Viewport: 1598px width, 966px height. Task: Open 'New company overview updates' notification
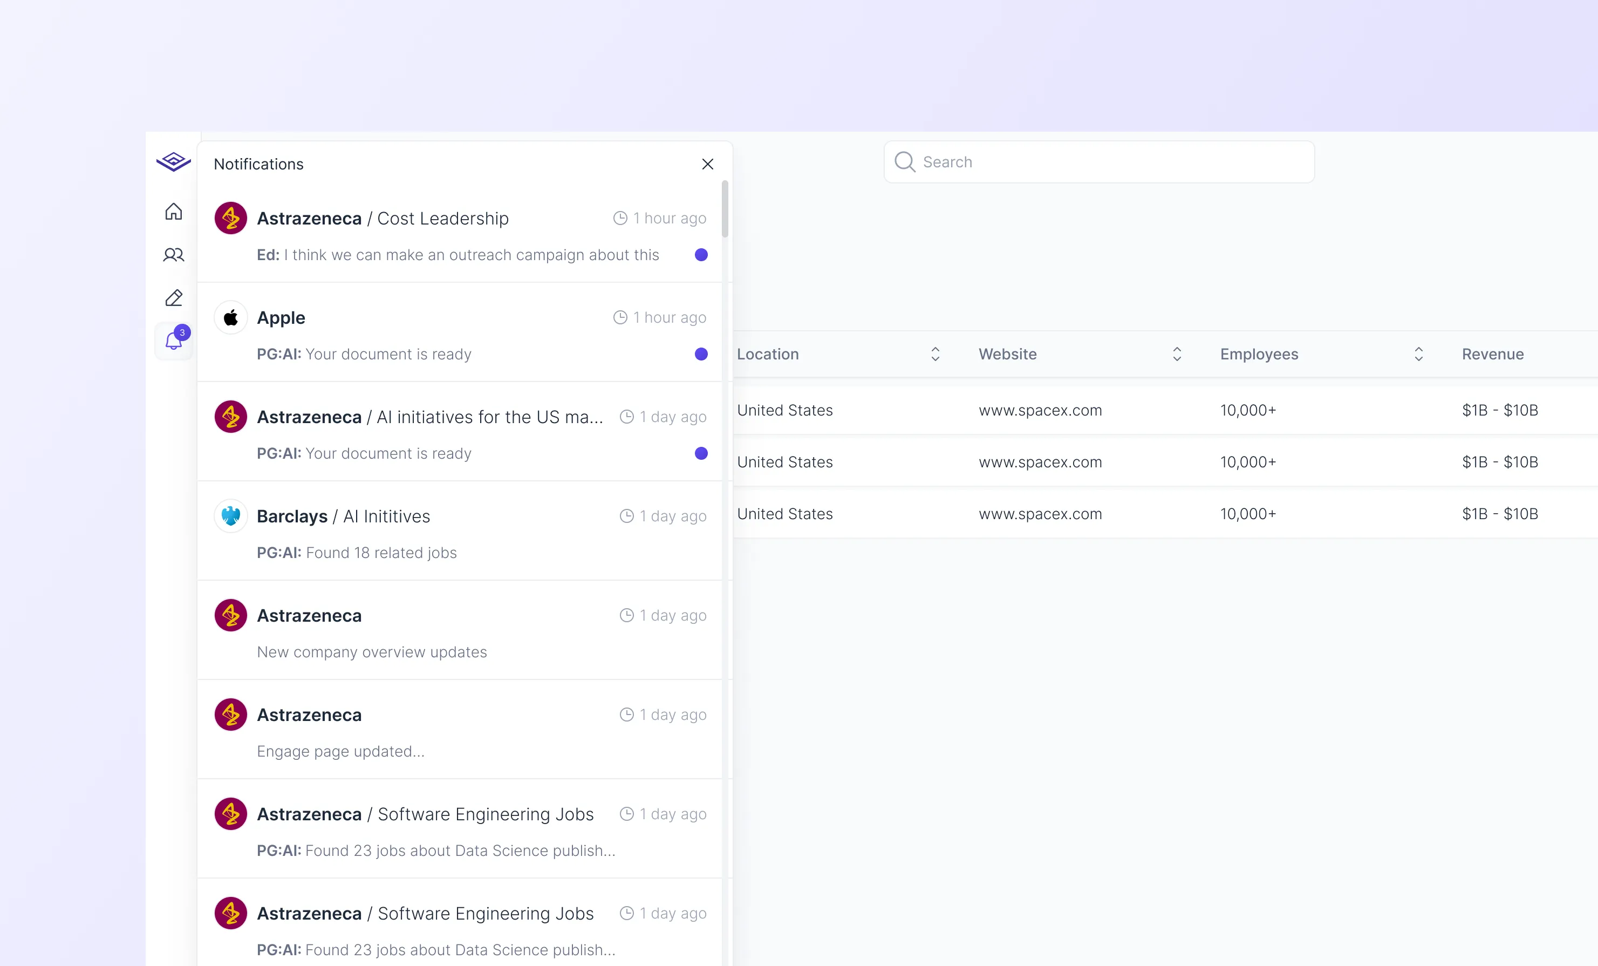(460, 630)
